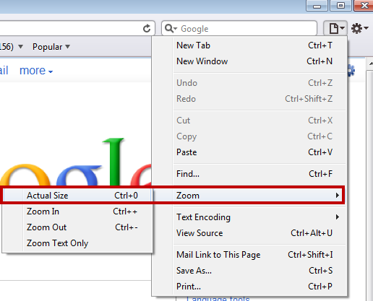Expand the Popular bookmarks dropdown
373x301 pixels.
[51, 47]
